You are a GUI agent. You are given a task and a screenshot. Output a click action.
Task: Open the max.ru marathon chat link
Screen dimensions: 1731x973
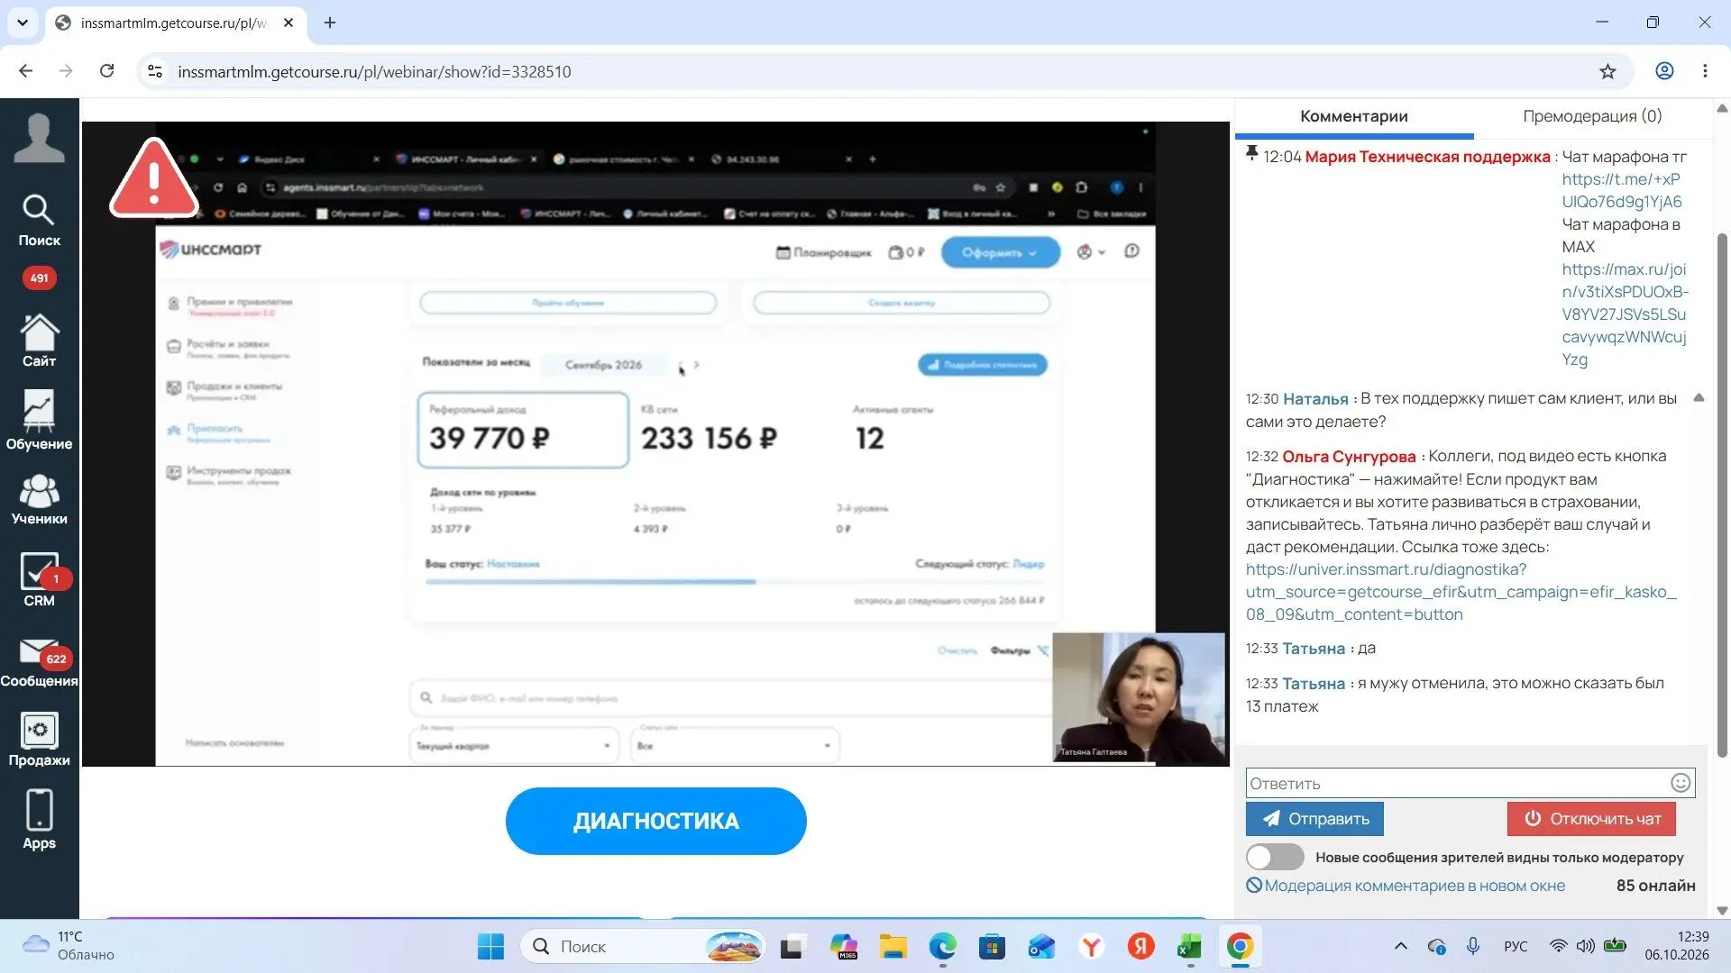(x=1625, y=314)
